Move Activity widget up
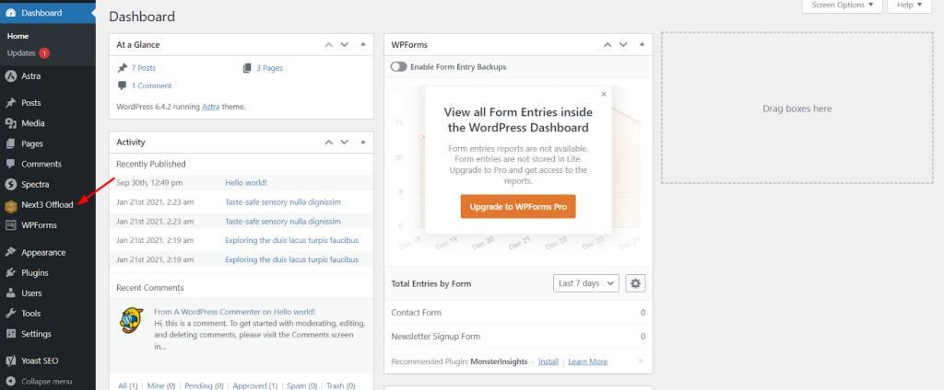Image resolution: width=944 pixels, height=390 pixels. click(329, 143)
